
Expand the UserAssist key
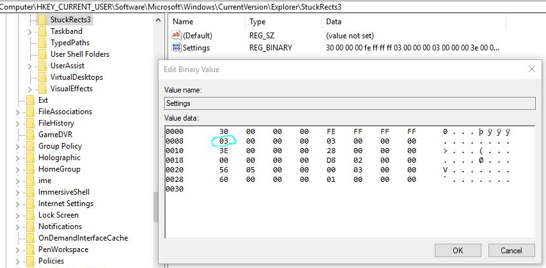[x=29, y=66]
